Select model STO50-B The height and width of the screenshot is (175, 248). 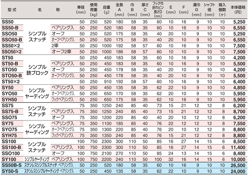coord(12,76)
